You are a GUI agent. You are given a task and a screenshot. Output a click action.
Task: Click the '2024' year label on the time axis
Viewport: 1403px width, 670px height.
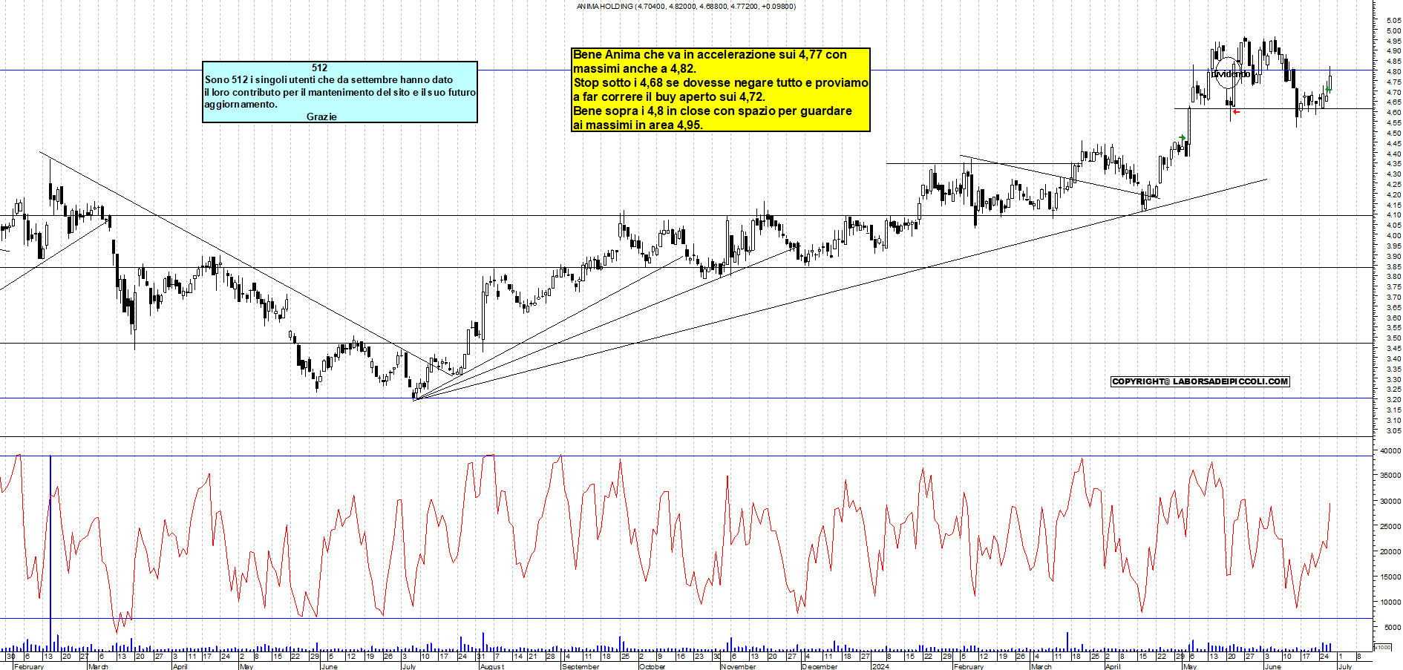[881, 666]
